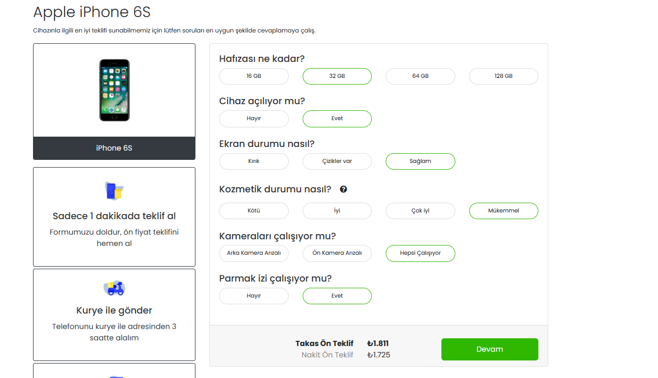Select İyi cosmetic condition
Screen dimensions: 658x378
point(337,211)
